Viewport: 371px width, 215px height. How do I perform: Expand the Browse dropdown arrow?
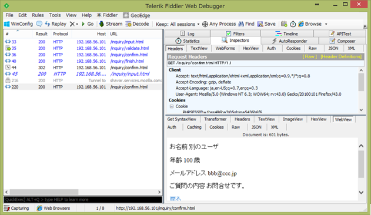click(326, 24)
